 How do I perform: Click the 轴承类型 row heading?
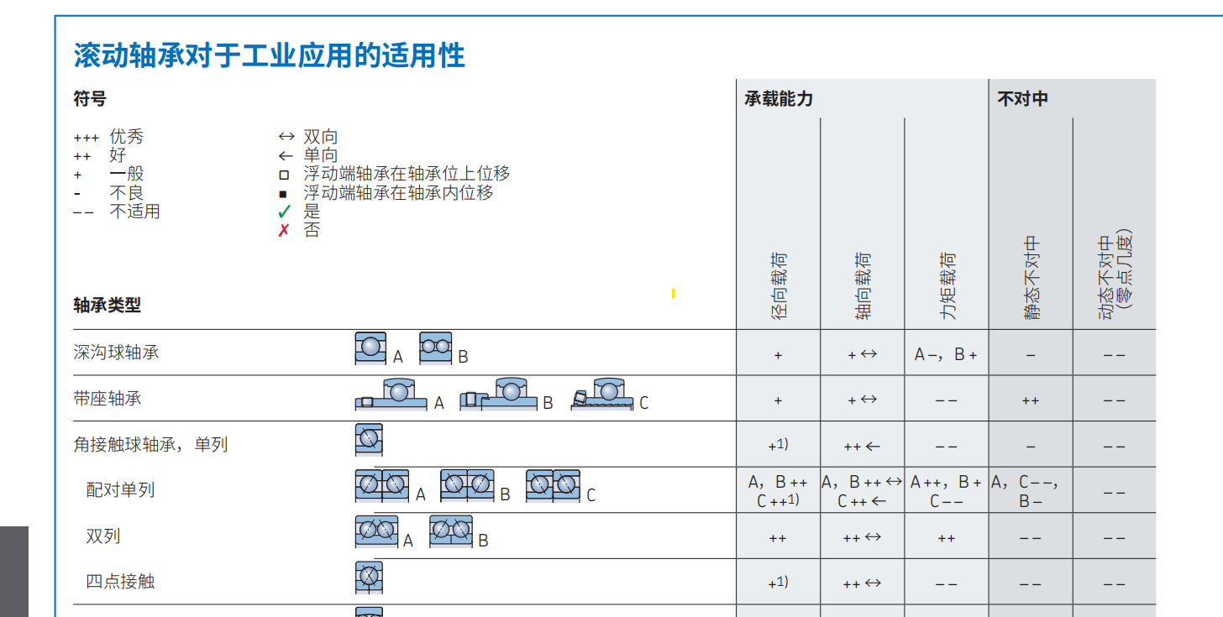[108, 306]
